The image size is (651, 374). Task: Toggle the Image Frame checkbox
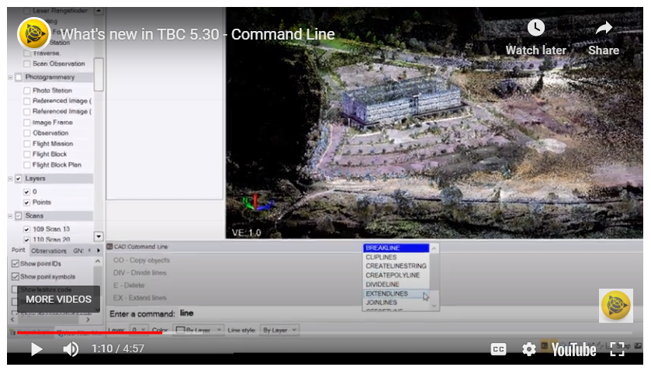pyautogui.click(x=27, y=123)
